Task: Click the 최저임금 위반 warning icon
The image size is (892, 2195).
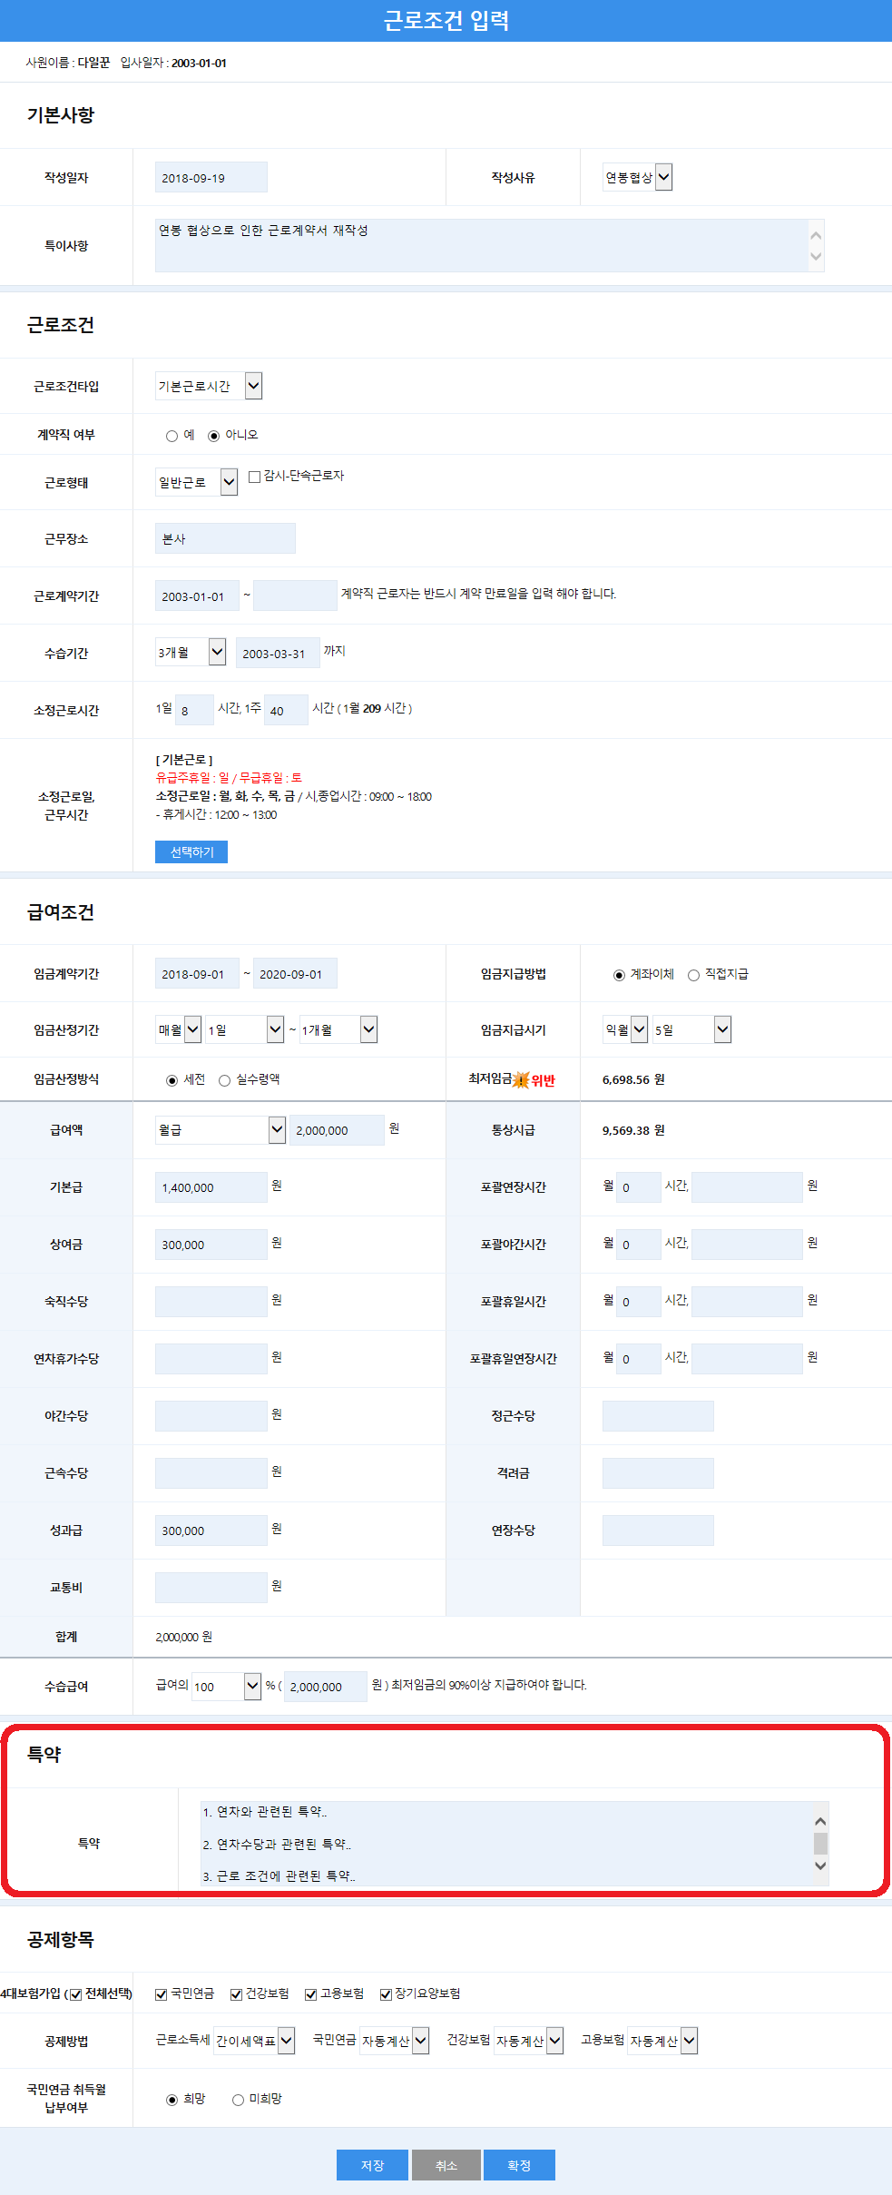Action: 521,1079
